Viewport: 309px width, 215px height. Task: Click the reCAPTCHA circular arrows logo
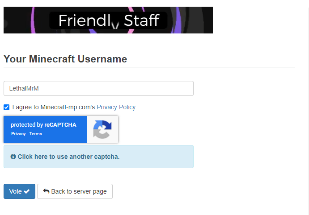102,129
